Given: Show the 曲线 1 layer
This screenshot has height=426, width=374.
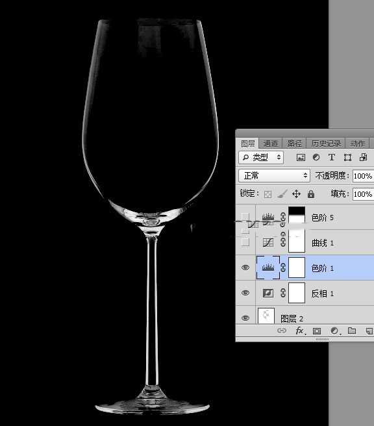Looking at the screenshot, I should tap(245, 242).
